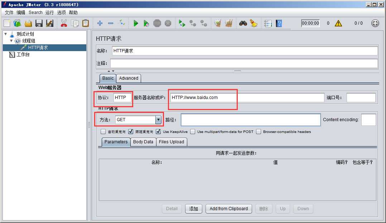The width and height of the screenshot is (386, 223).
Task: Click the 端口号 port number field
Action: pos(361,98)
